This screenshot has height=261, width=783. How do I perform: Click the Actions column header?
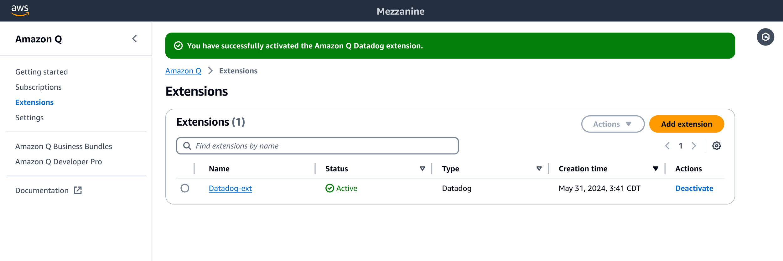point(688,169)
